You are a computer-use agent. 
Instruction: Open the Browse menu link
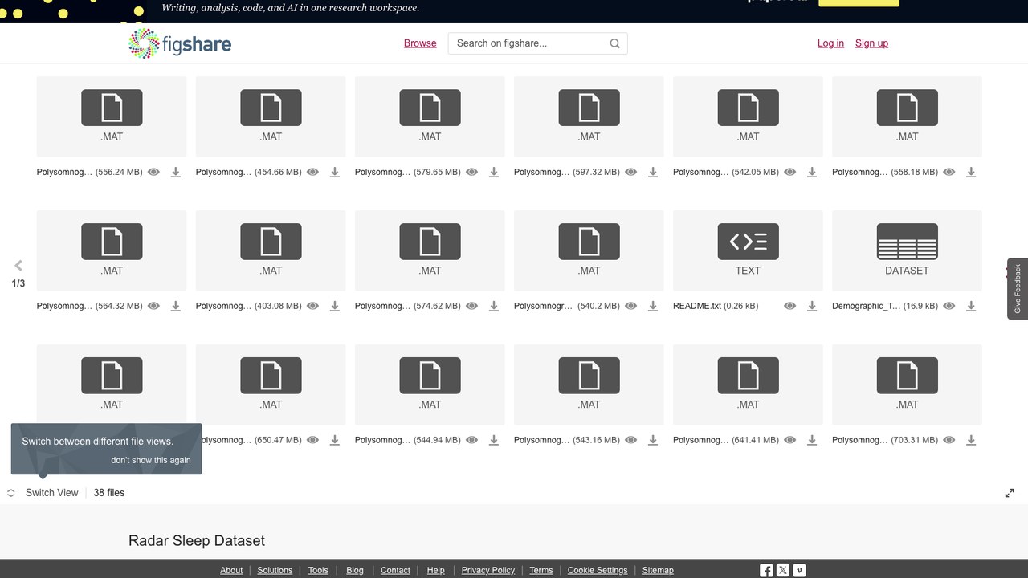tap(420, 43)
